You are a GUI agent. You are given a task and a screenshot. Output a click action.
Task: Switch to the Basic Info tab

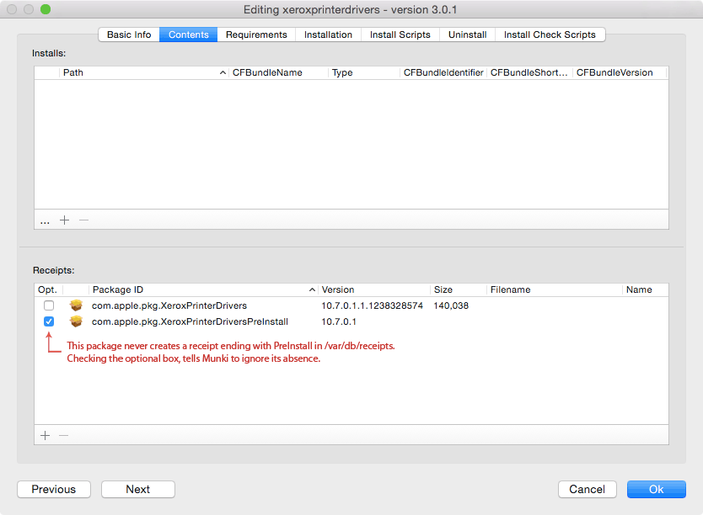click(129, 35)
